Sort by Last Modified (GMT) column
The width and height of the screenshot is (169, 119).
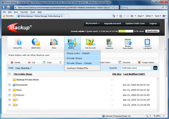pyautogui.click(x=134, y=74)
